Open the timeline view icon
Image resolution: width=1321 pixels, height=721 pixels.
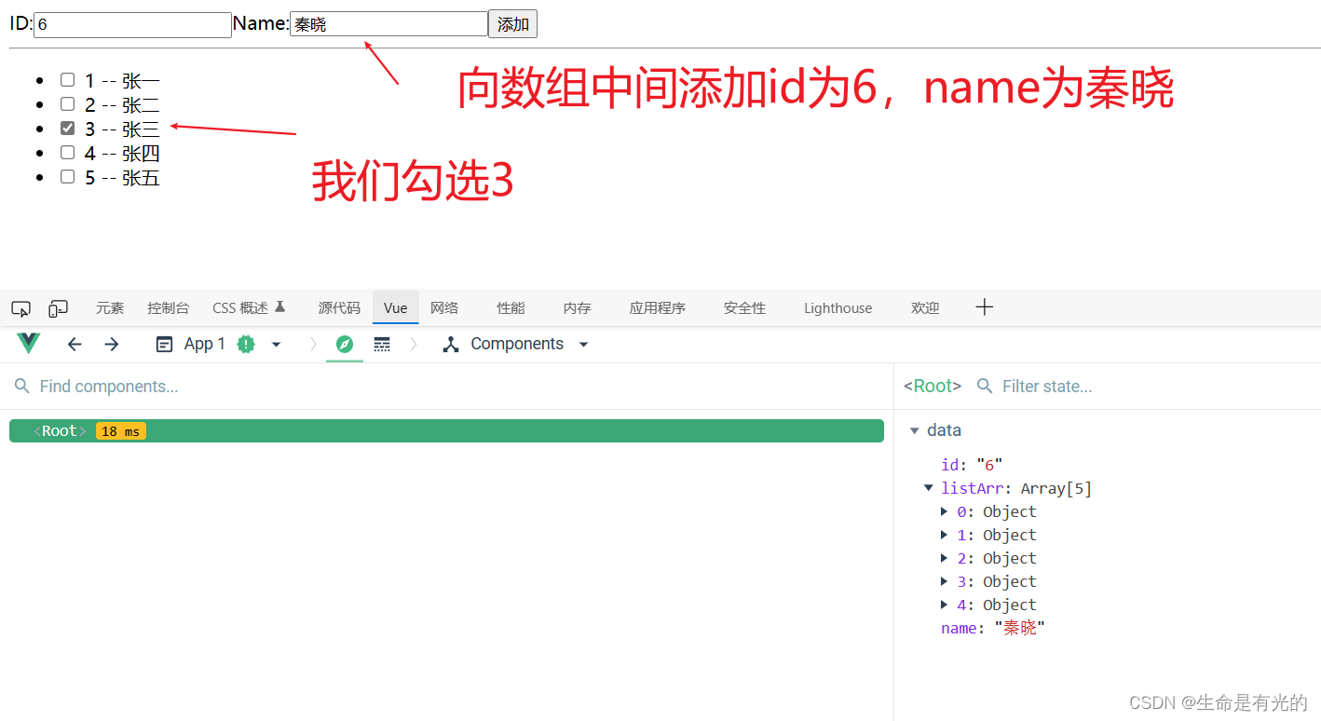(x=382, y=345)
